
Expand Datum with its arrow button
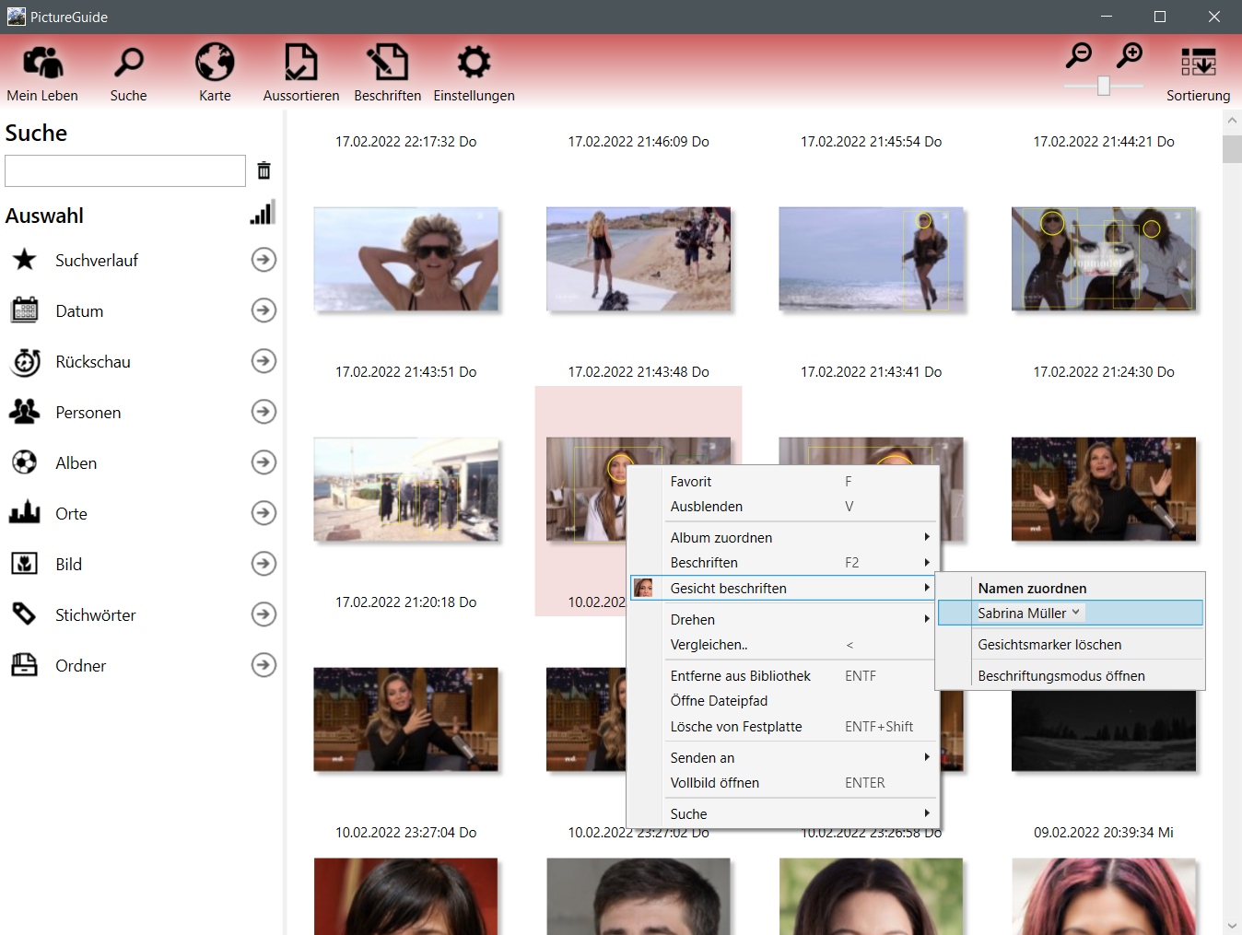264,310
